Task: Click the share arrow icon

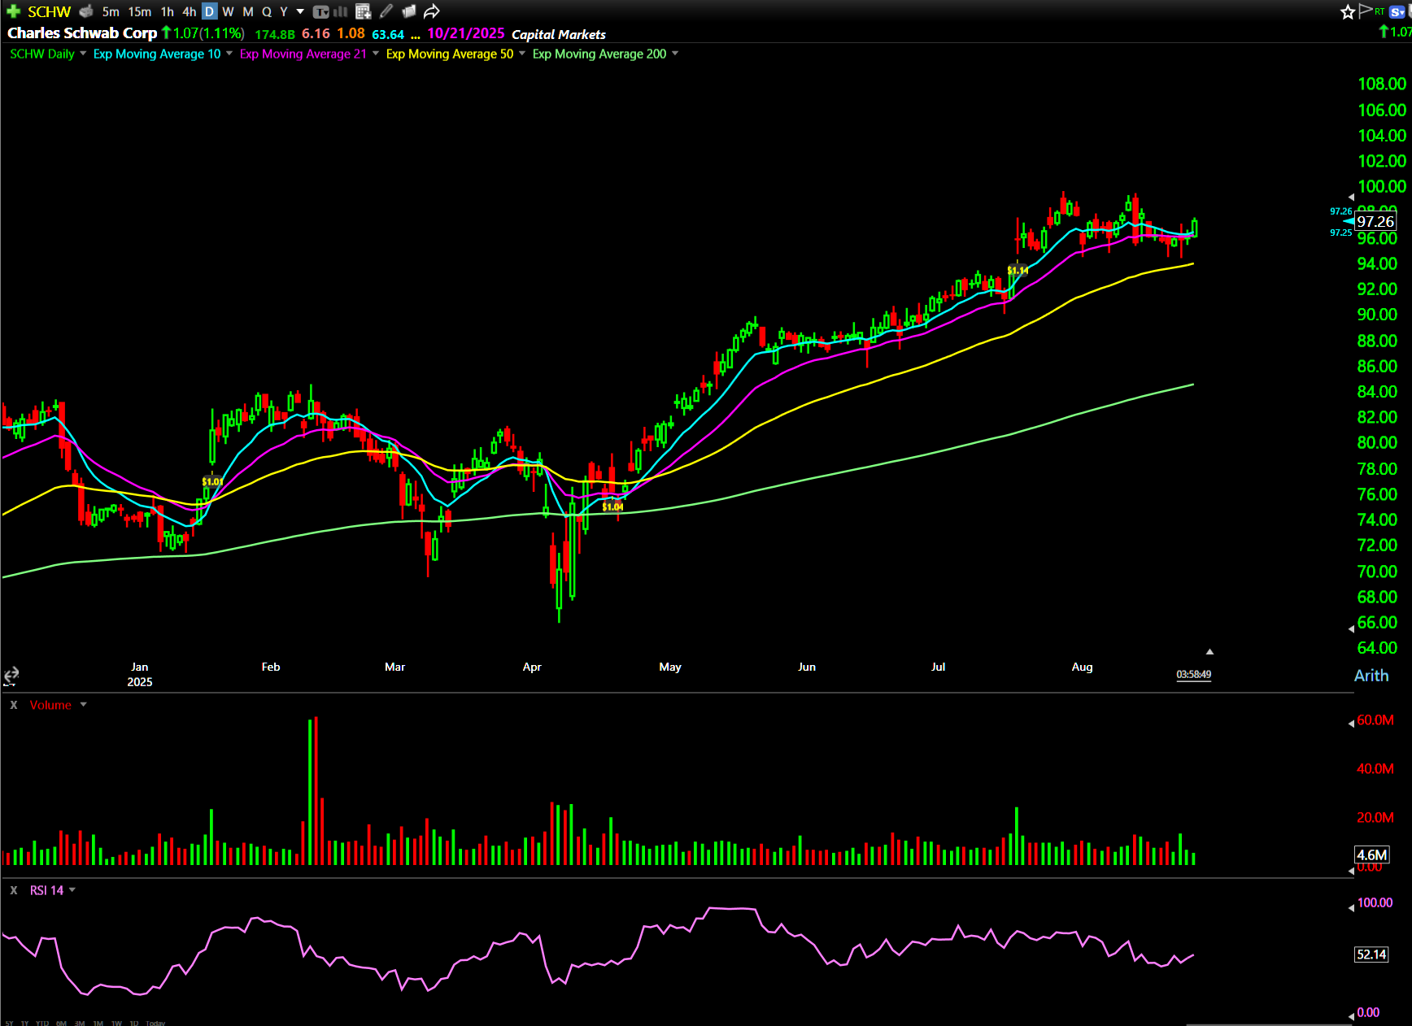Action: click(x=432, y=11)
